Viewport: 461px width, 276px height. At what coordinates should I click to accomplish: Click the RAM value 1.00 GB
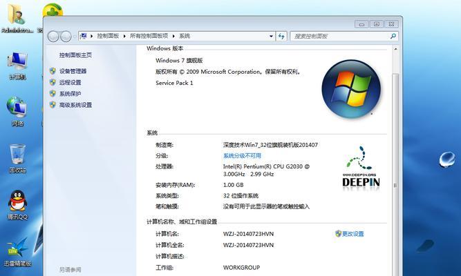(x=233, y=185)
